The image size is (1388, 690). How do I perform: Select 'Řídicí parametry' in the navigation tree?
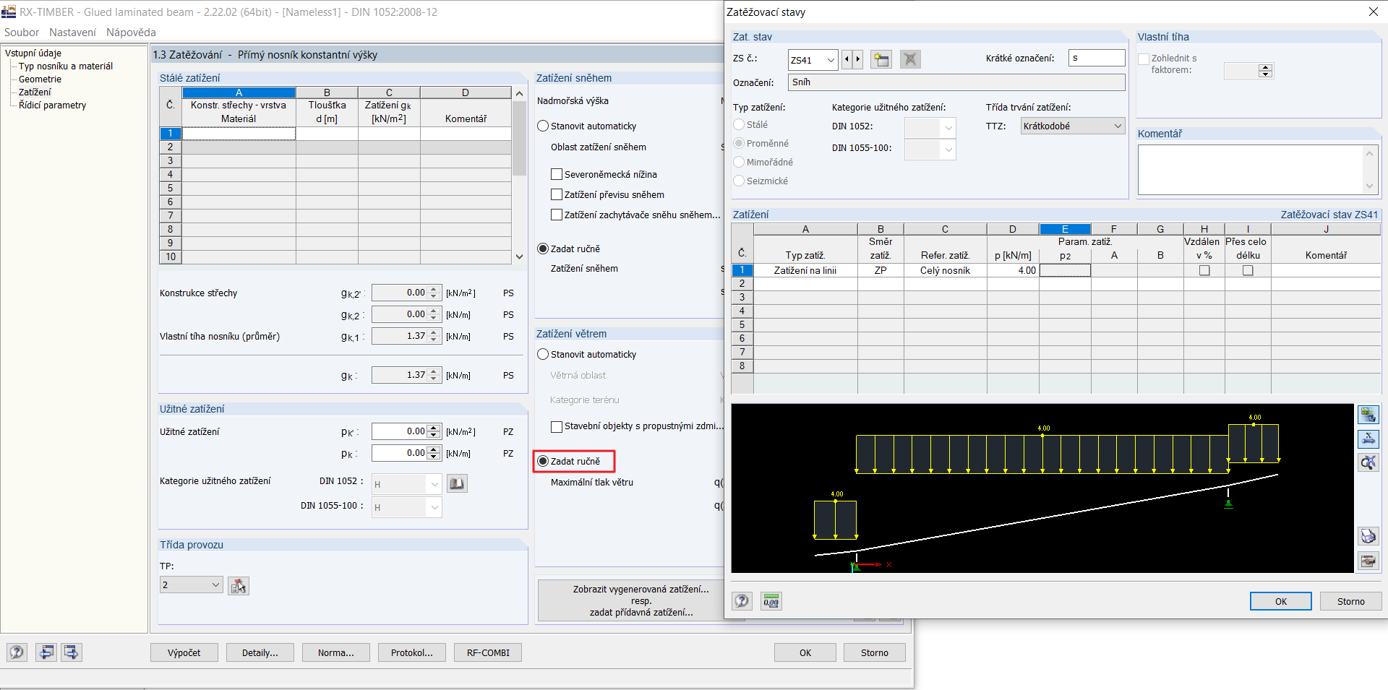coord(52,105)
